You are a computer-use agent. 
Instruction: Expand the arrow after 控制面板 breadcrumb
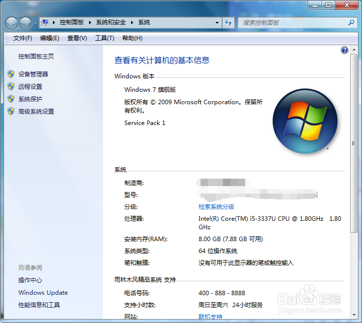[90, 22]
